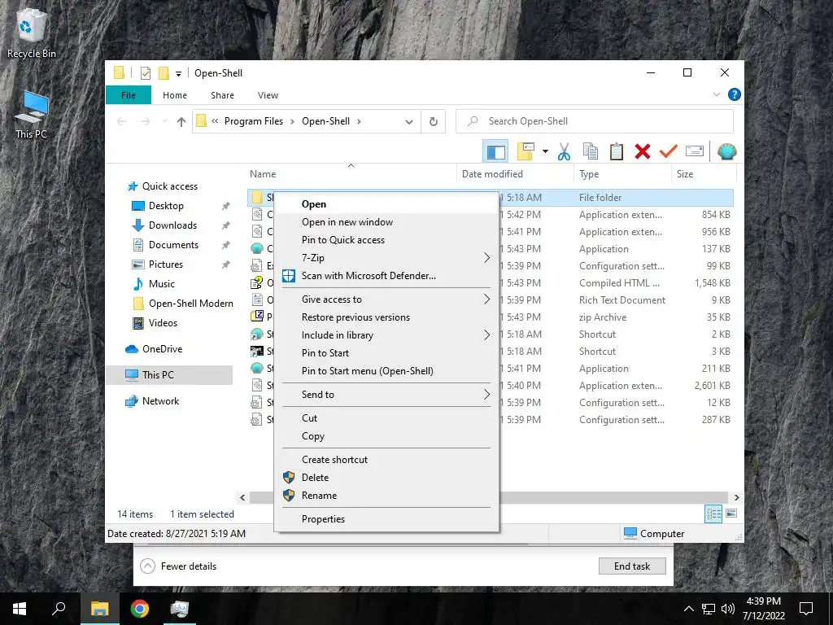The image size is (833, 625).
Task: Expand the ribbon chevron near Help
Action: point(716,94)
